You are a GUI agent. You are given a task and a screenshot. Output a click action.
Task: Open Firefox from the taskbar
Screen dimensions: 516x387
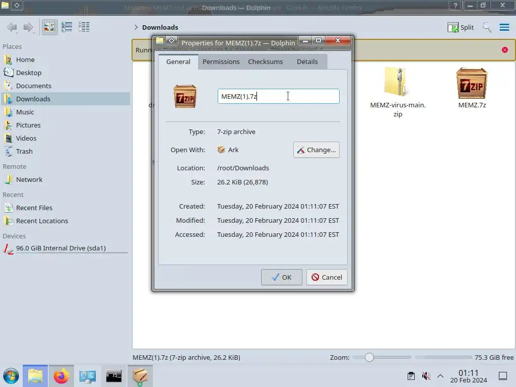[x=61, y=376]
